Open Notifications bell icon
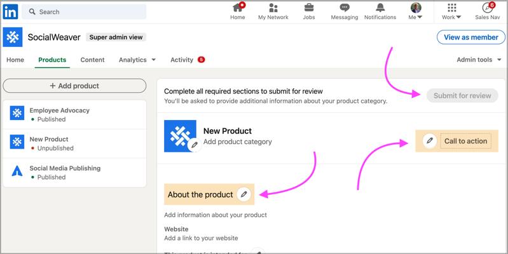Viewport: 508px width, 254px height. [x=380, y=8]
